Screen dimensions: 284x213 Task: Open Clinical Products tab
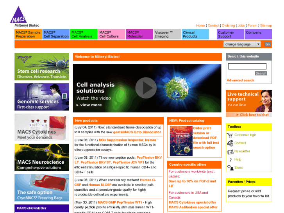click(195, 34)
